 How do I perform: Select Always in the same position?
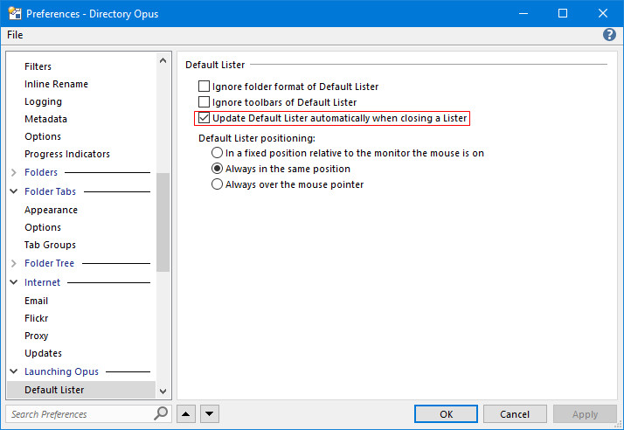[x=217, y=169]
